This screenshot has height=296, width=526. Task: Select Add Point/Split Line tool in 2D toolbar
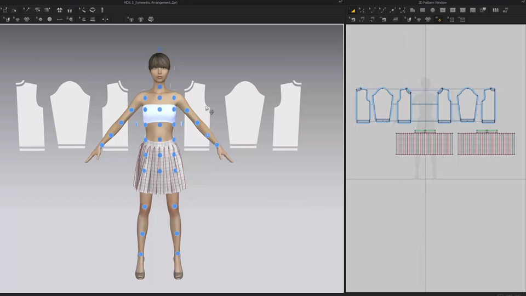(392, 10)
